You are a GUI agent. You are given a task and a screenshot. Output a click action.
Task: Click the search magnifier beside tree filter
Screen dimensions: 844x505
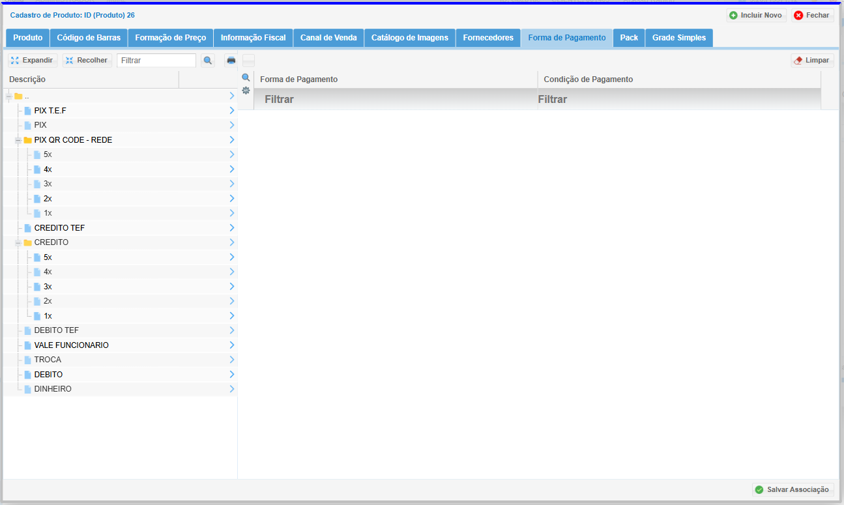pos(208,61)
